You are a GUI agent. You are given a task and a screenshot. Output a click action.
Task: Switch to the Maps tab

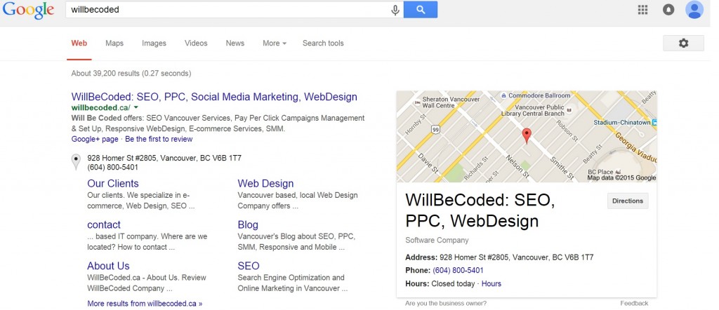coord(114,43)
